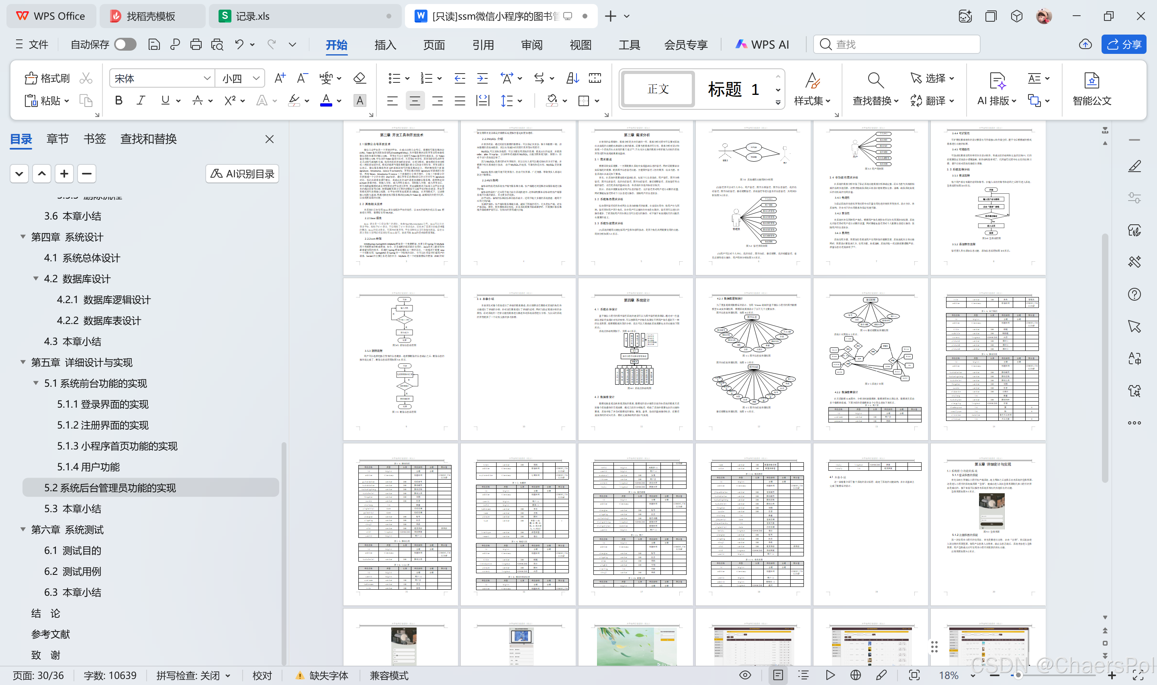
Task: Switch to outline view icon
Action: pyautogui.click(x=803, y=675)
